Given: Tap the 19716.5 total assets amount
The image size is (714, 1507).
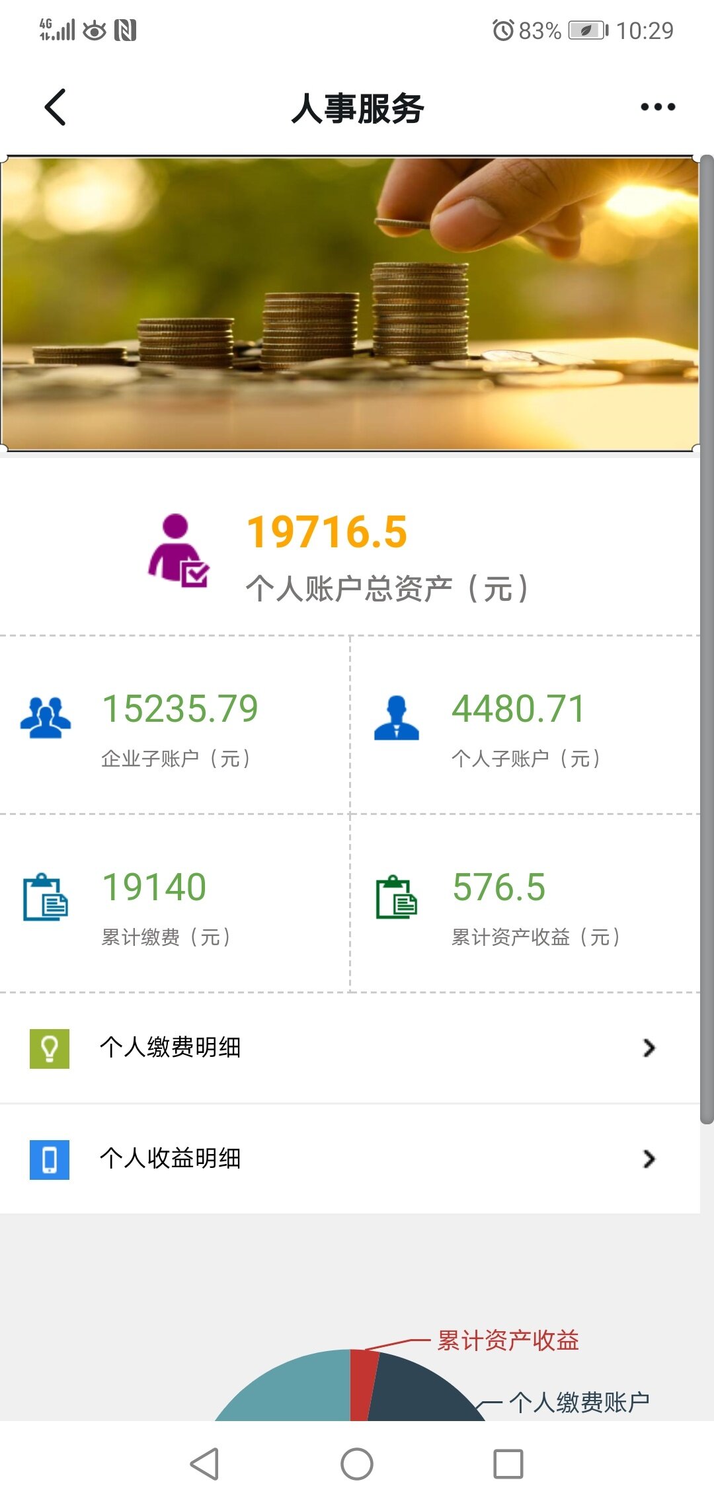Looking at the screenshot, I should tap(327, 532).
